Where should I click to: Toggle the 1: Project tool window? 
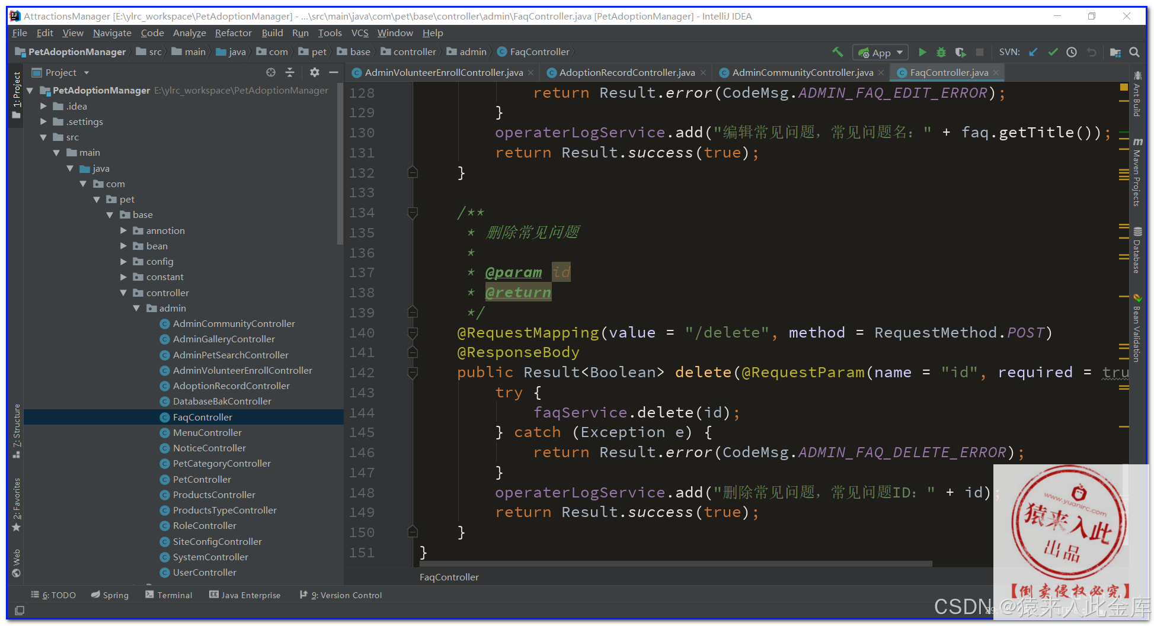[x=16, y=95]
